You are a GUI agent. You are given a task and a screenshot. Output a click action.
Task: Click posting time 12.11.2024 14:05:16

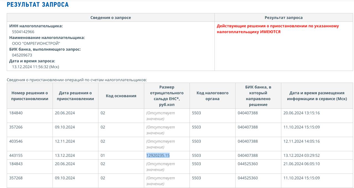click(x=301, y=141)
